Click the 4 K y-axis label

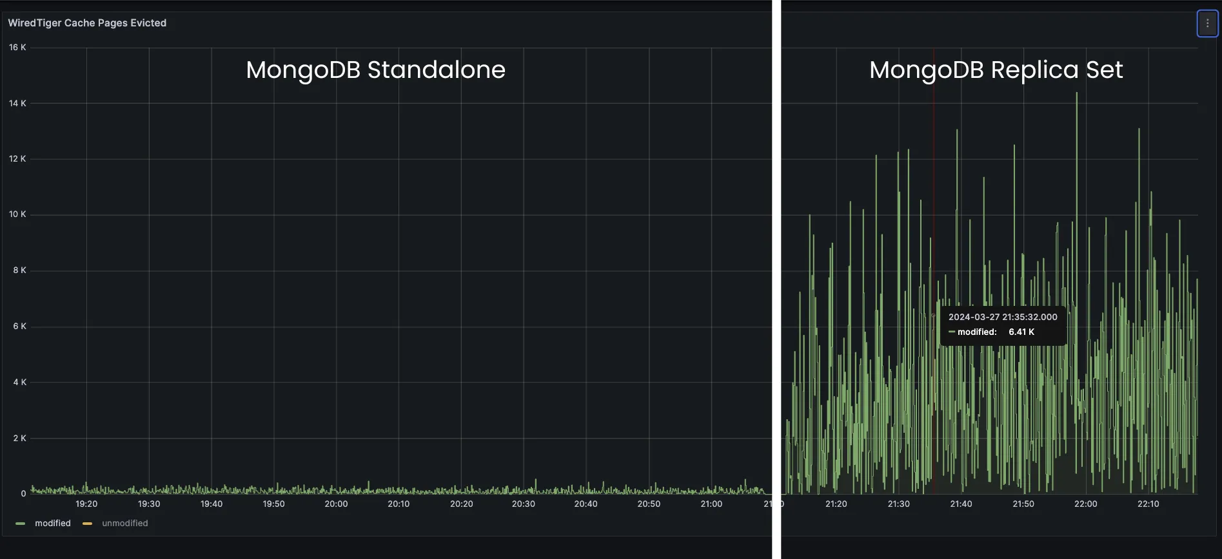pos(20,382)
